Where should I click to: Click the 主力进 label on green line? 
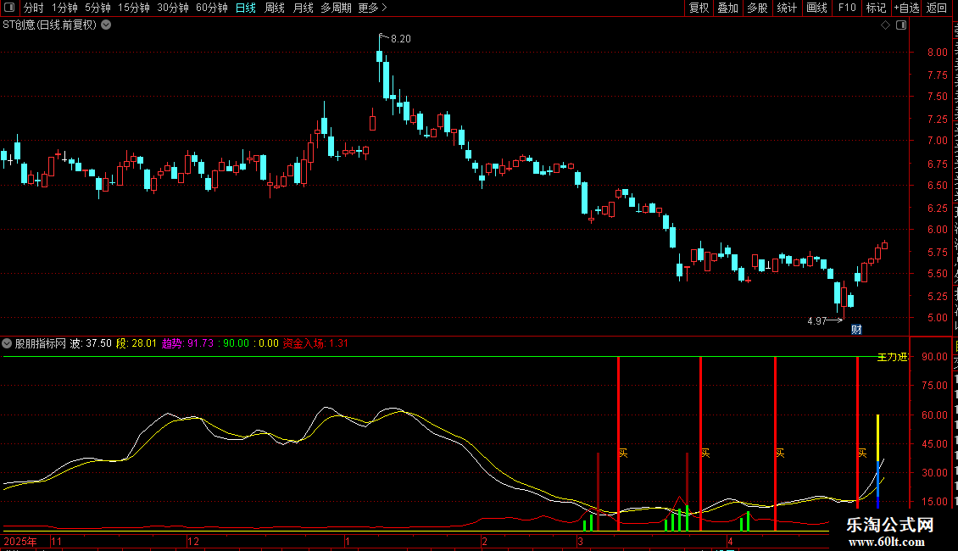(x=893, y=357)
